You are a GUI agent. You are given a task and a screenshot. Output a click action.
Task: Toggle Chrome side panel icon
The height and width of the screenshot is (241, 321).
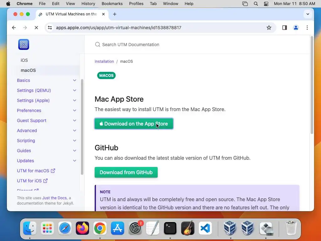coord(284,28)
